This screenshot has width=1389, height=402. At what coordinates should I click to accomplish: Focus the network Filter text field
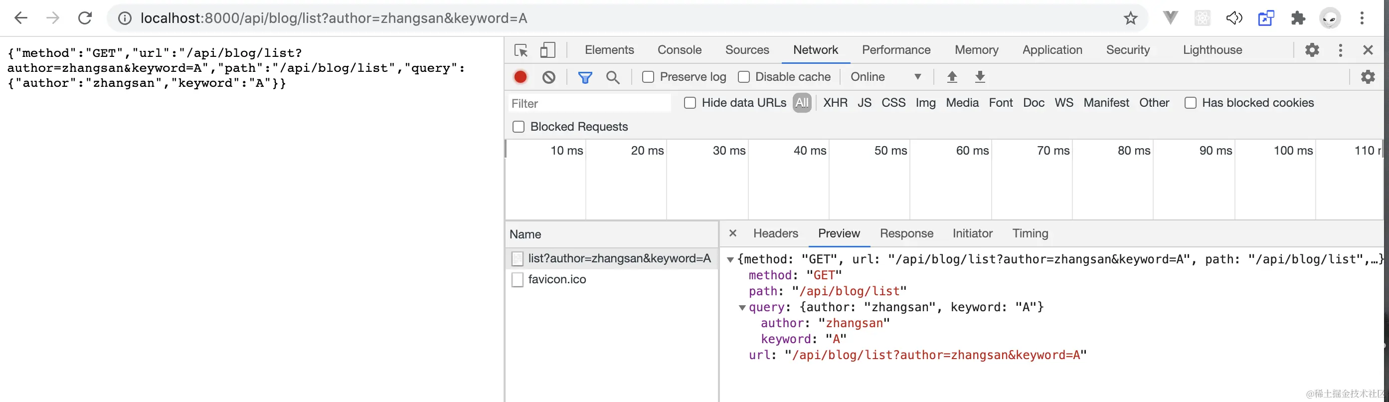(589, 104)
